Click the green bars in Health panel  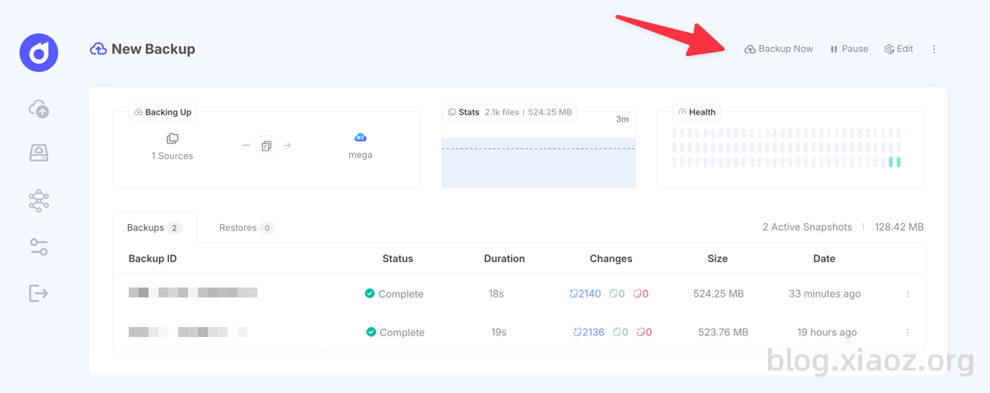pos(894,162)
